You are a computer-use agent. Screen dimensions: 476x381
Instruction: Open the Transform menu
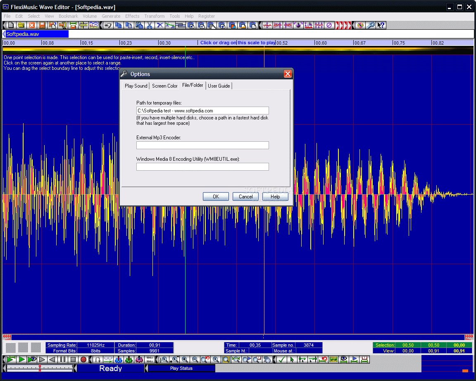point(155,16)
